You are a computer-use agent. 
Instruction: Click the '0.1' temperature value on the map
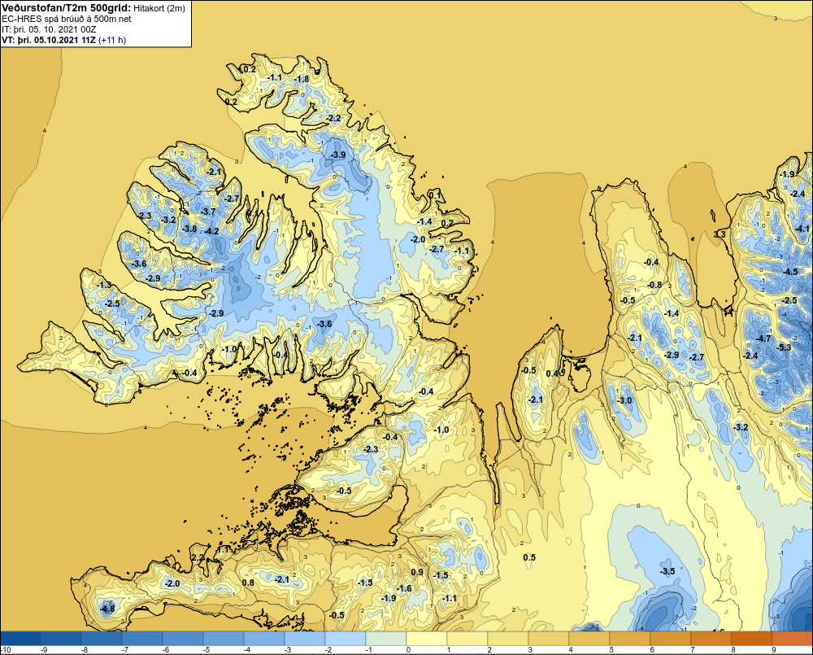pyautogui.click(x=434, y=195)
